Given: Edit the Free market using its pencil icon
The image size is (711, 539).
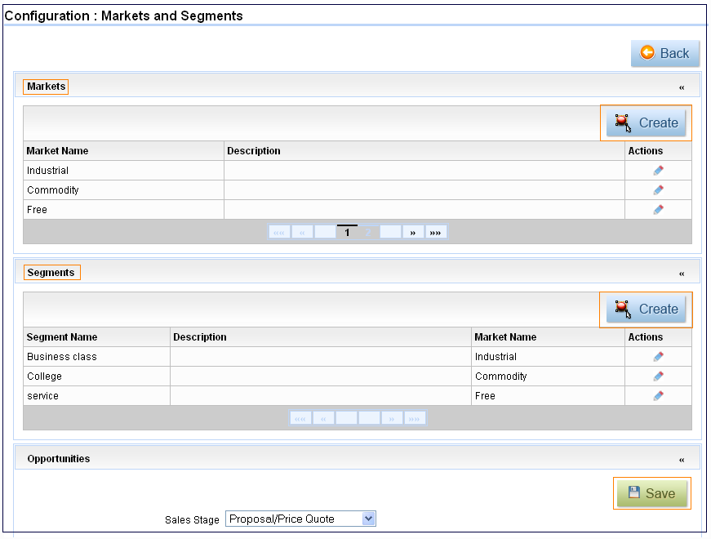Looking at the screenshot, I should coord(659,210).
